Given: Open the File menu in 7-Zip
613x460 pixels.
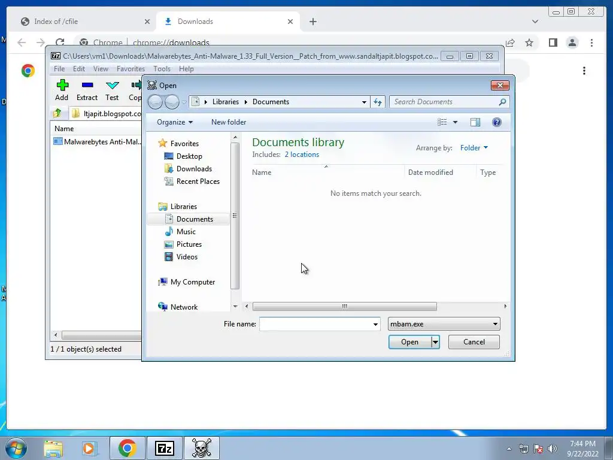Looking at the screenshot, I should (59, 69).
